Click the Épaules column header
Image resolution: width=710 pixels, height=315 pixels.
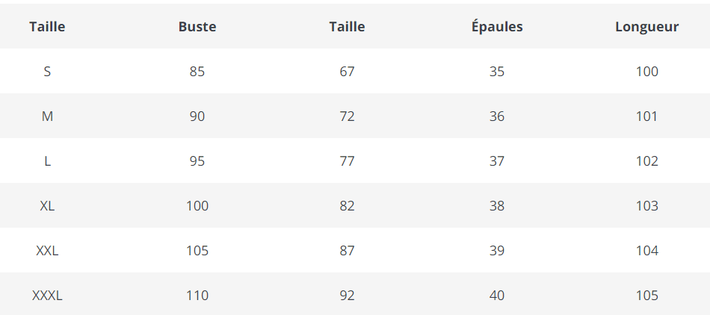497,27
